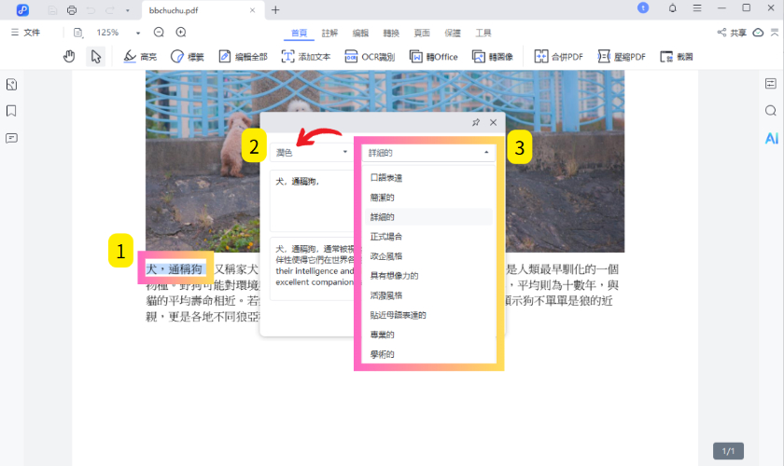The image size is (784, 466).
Task: Open the 潤色 polish mode dropdown
Action: coord(311,152)
